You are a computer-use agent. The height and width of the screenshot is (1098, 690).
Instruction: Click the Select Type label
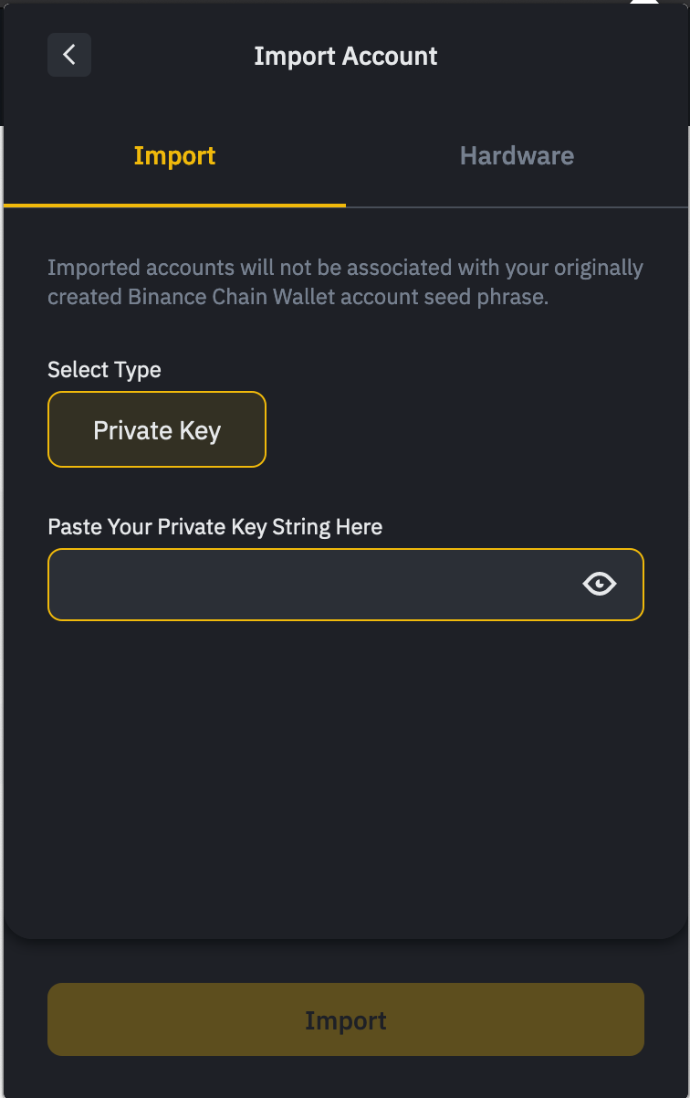(x=104, y=370)
